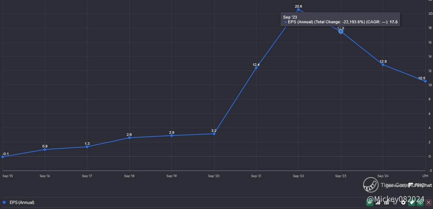Switch to stacked bar chart icon
Image resolution: width=433 pixels, height=209 pixels.
point(387,202)
